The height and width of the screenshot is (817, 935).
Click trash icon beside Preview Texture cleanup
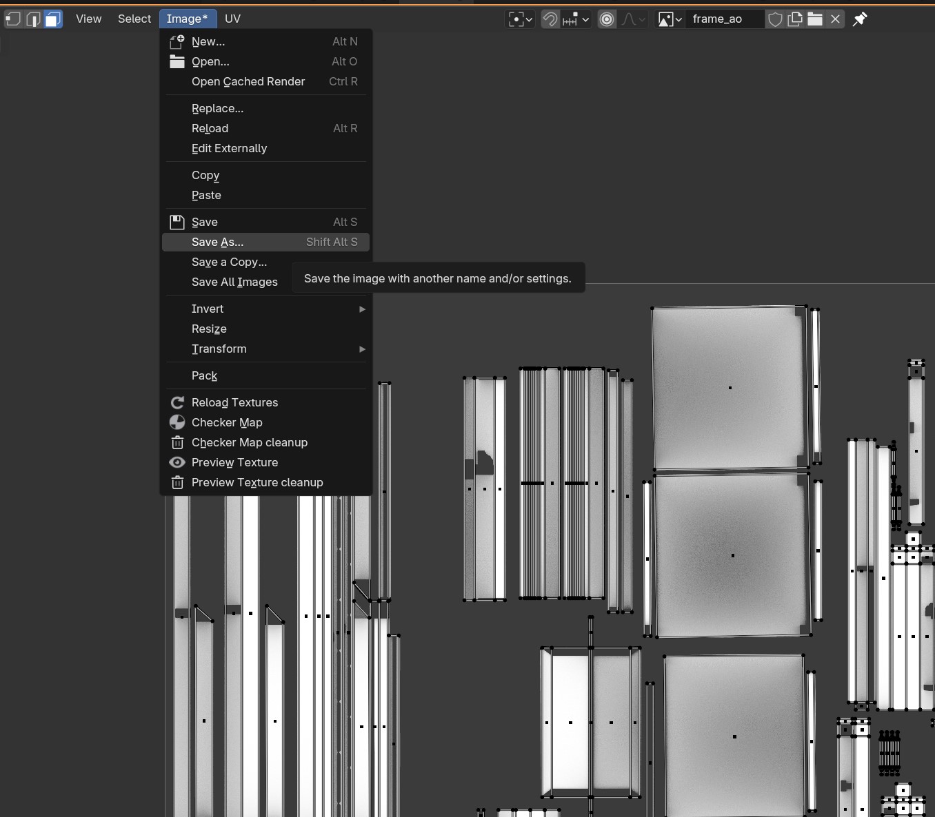coord(177,482)
